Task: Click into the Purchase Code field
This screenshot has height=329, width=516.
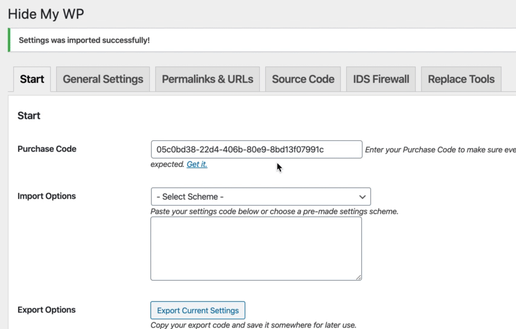Action: [256, 149]
